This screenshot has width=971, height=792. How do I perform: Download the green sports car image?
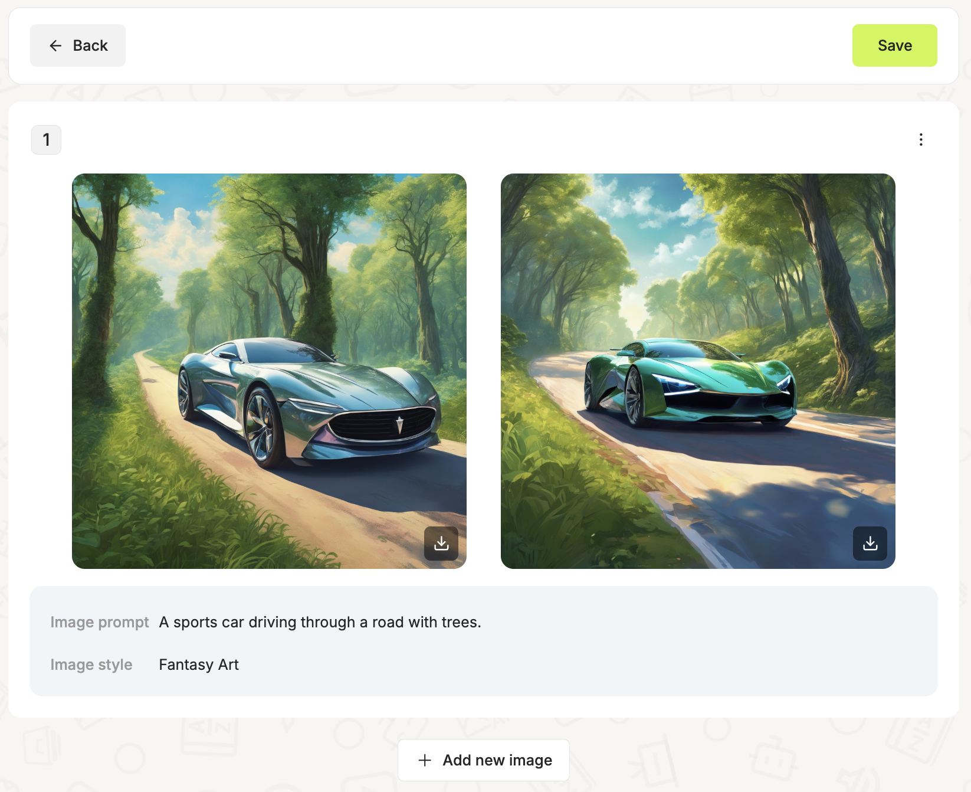click(870, 544)
